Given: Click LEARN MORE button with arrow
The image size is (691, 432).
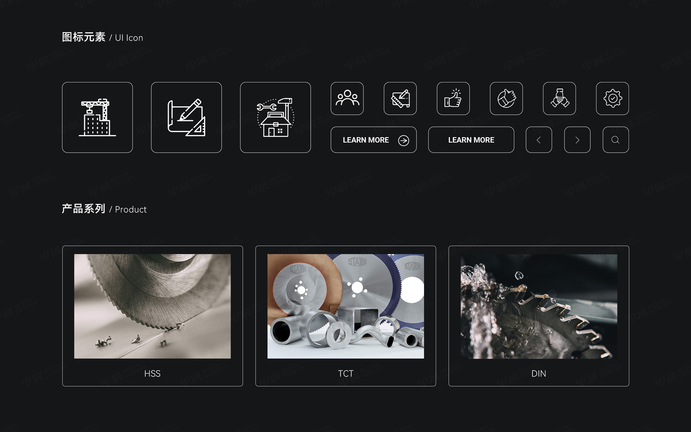Looking at the screenshot, I should pos(366,140).
